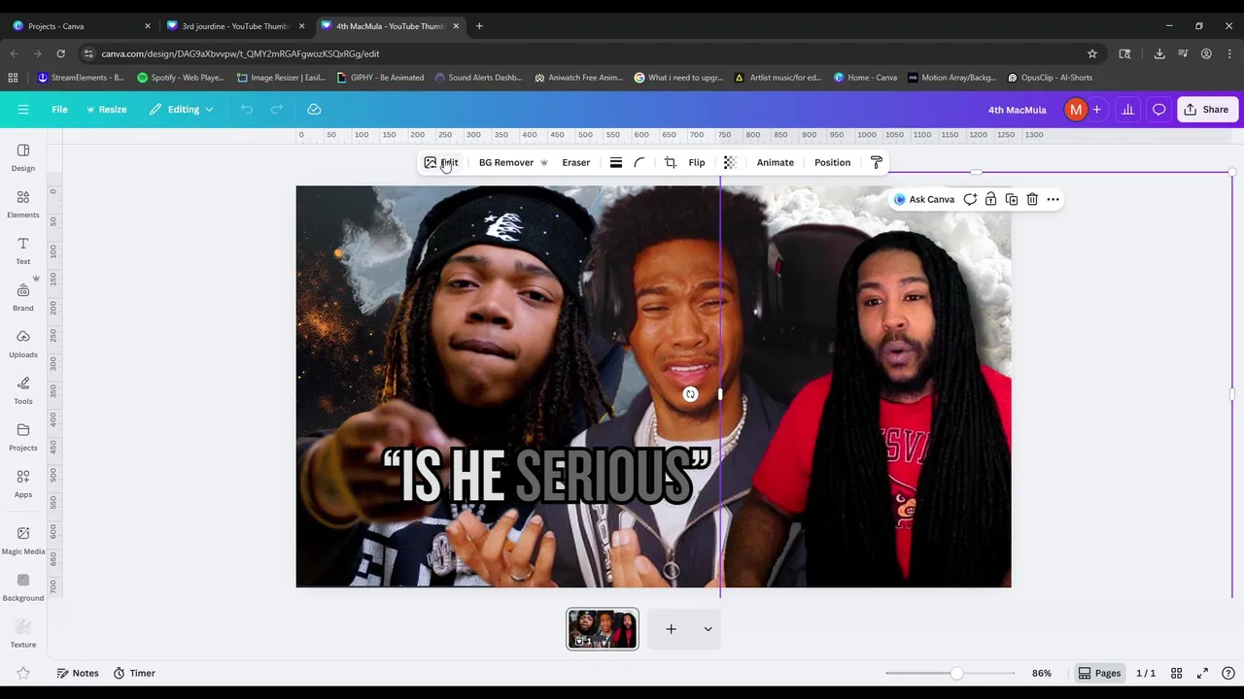Click the browser address bar URL
1244x699 pixels.
tap(240, 53)
